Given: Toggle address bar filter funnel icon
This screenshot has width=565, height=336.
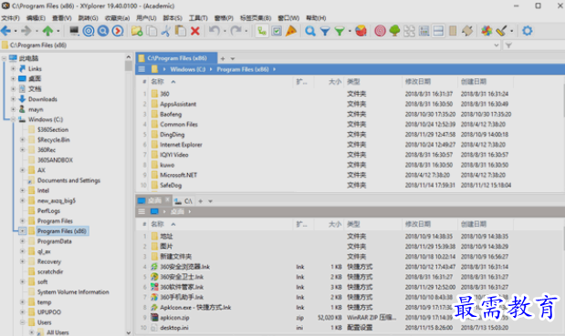Looking at the screenshot, I should [508, 46].
